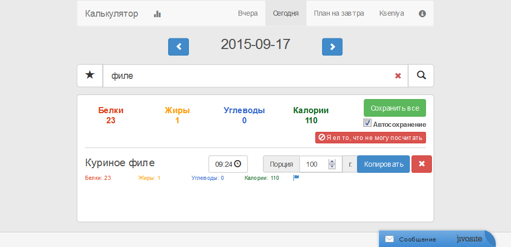The image size is (511, 247).
Task: Clear search with the red x icon
Action: [x=398, y=76]
